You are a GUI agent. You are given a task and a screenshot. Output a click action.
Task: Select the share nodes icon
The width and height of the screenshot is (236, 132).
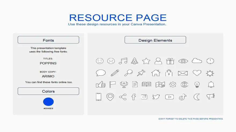point(123,97)
